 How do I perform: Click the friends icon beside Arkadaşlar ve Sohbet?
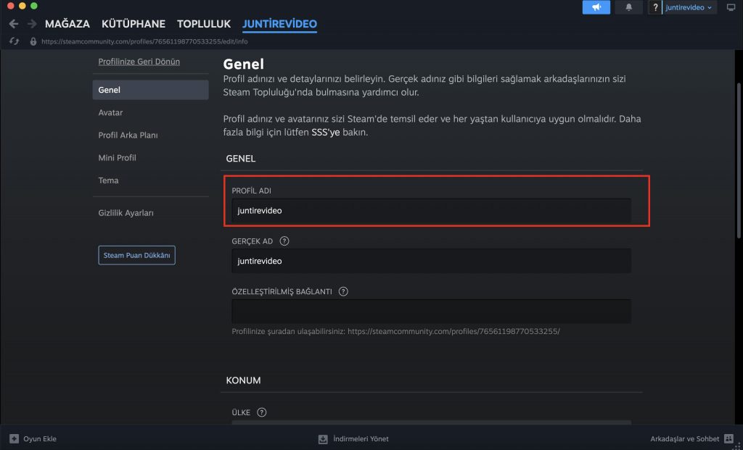[728, 438]
